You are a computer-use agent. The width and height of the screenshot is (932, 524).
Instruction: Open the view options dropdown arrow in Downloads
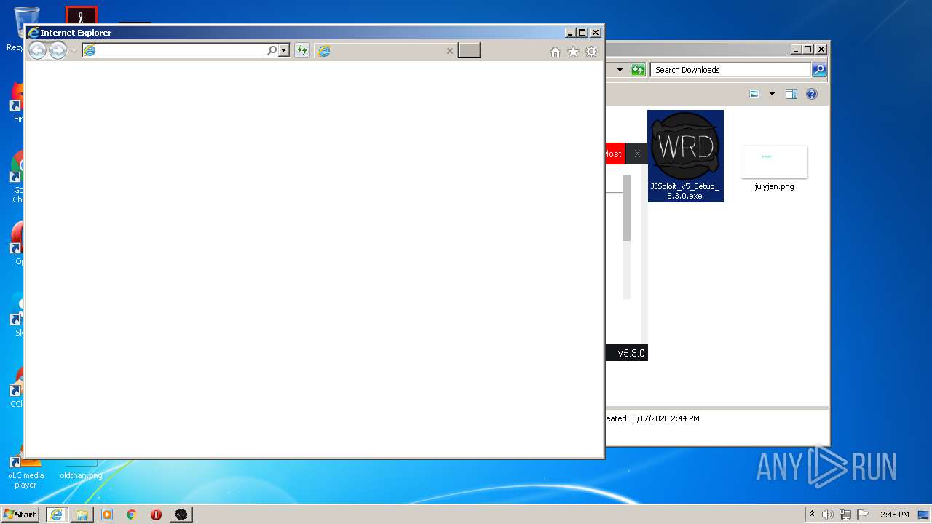coord(772,94)
